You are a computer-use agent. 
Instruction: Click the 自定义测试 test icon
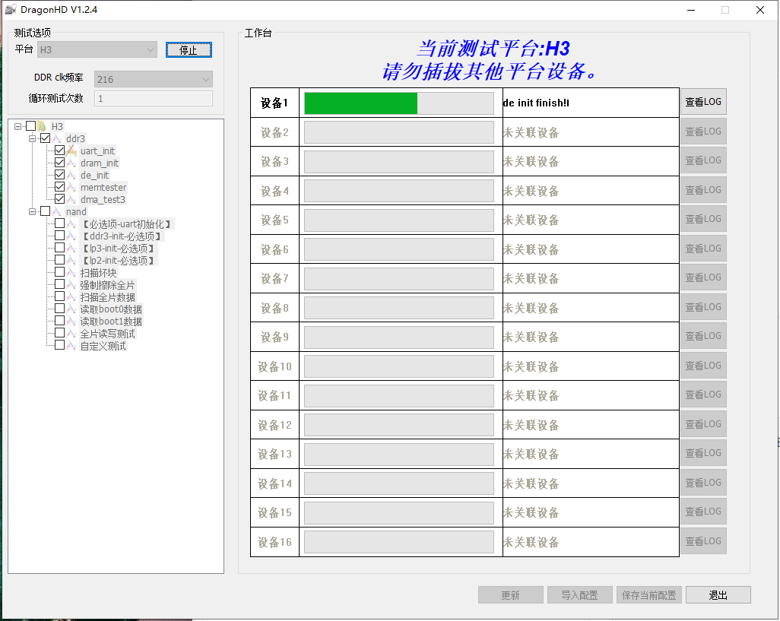(x=72, y=345)
